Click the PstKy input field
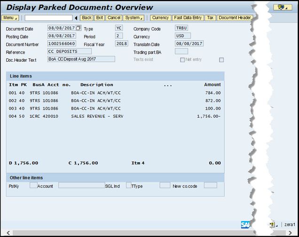This screenshot has width=299, height=237. coord(33,185)
